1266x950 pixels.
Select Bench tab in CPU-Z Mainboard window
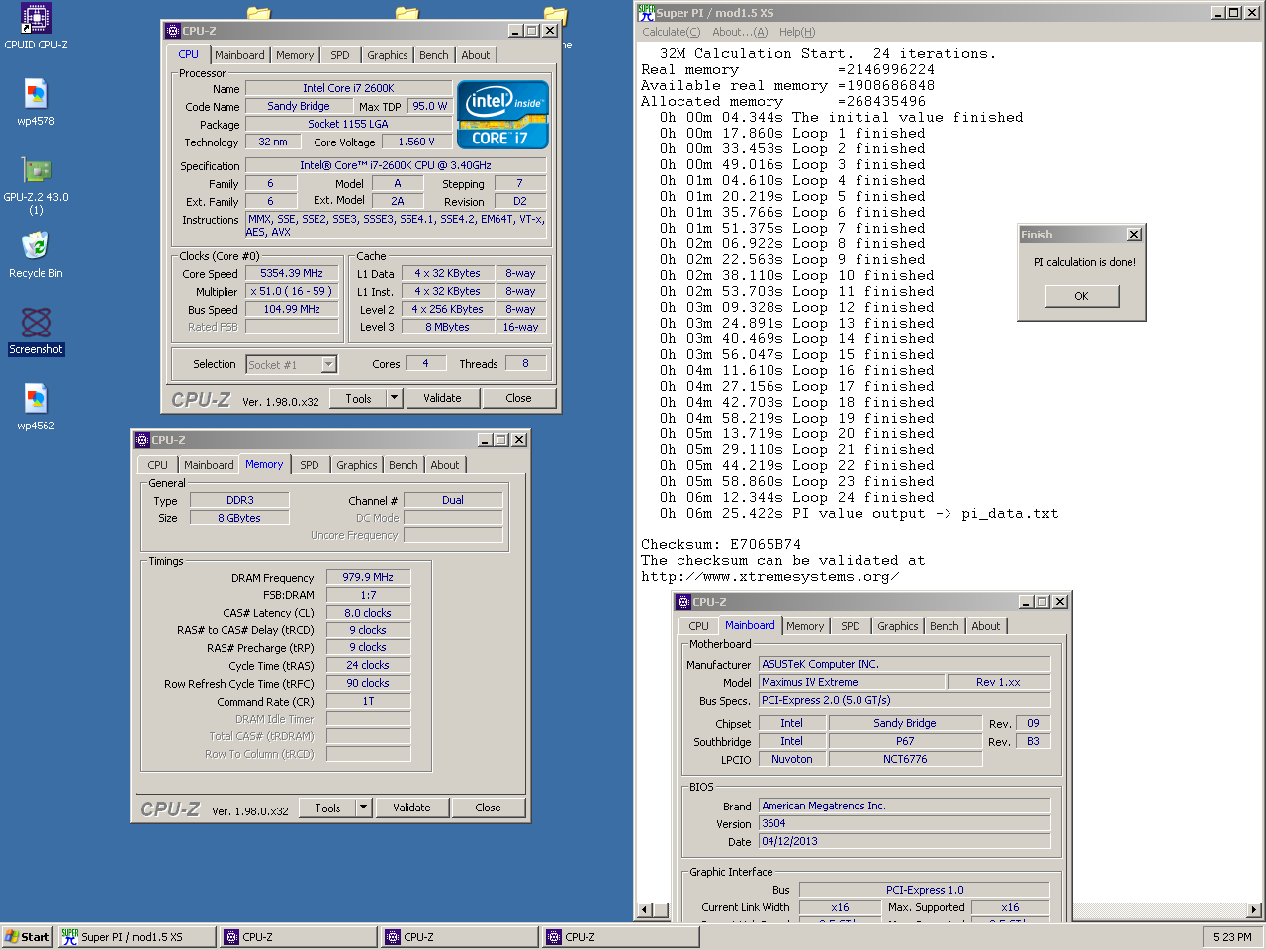coord(945,626)
